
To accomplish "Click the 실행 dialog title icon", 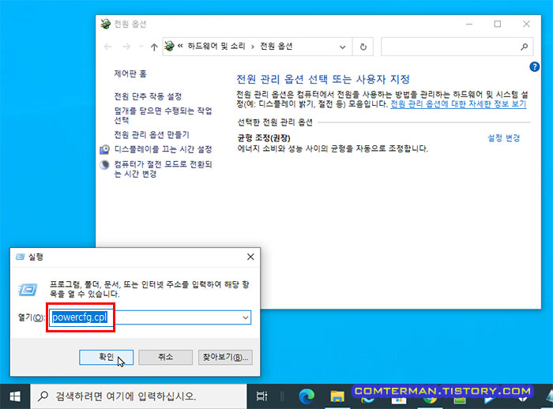I will pos(21,257).
